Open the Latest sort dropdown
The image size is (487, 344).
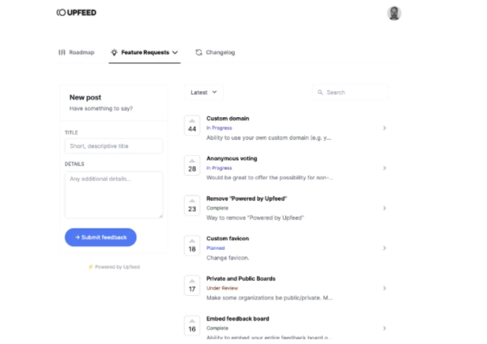point(204,93)
